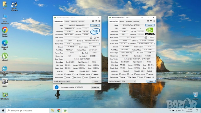Open the action center notifications button

197,110
